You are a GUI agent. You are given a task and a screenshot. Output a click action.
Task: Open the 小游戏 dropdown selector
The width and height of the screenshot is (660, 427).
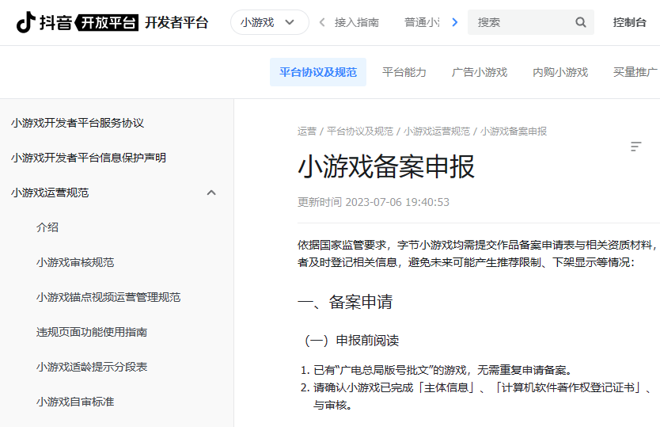tap(269, 22)
